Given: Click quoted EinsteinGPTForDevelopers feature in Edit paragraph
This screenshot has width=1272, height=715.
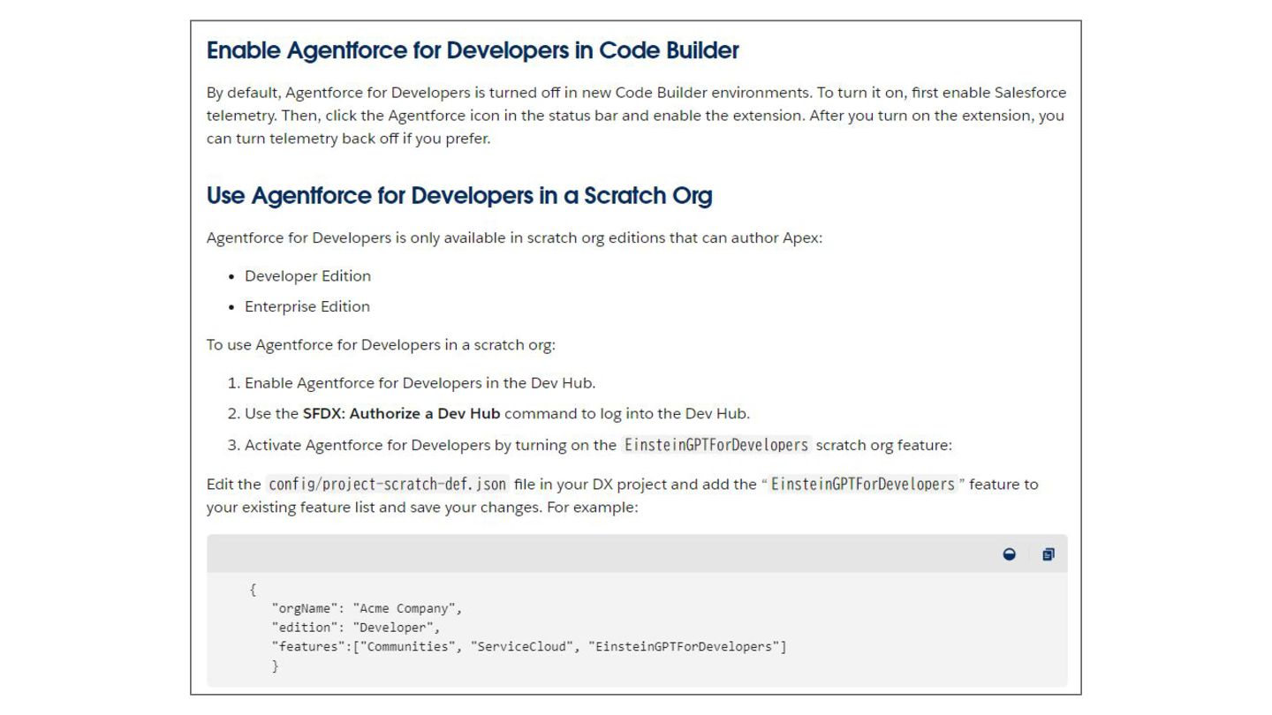Looking at the screenshot, I should [864, 484].
